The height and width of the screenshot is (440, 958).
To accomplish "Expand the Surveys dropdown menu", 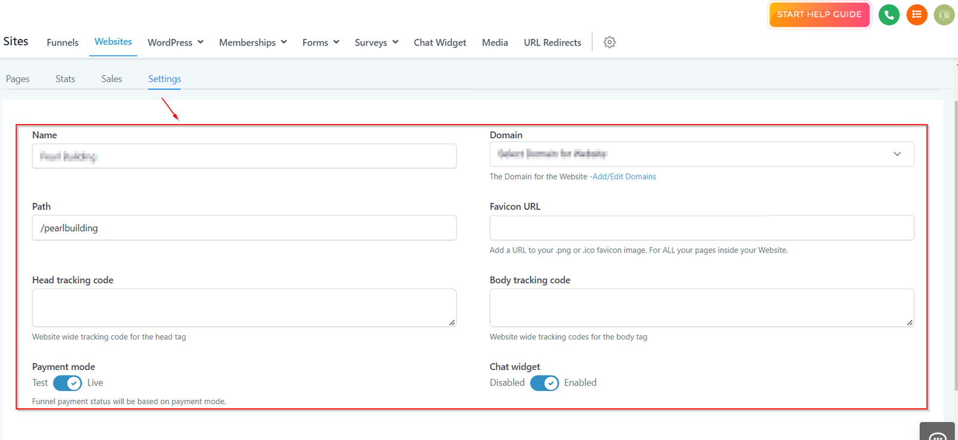I will pos(376,43).
